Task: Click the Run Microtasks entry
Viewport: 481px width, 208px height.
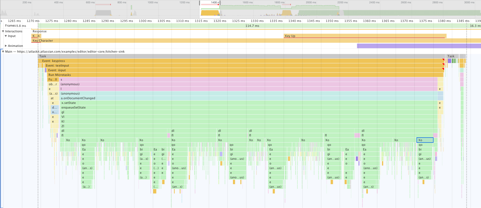Action: click(x=220, y=75)
